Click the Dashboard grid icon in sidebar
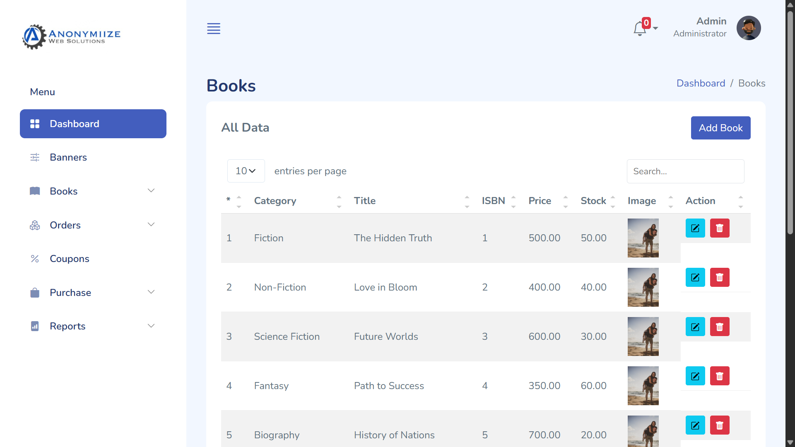 35,124
